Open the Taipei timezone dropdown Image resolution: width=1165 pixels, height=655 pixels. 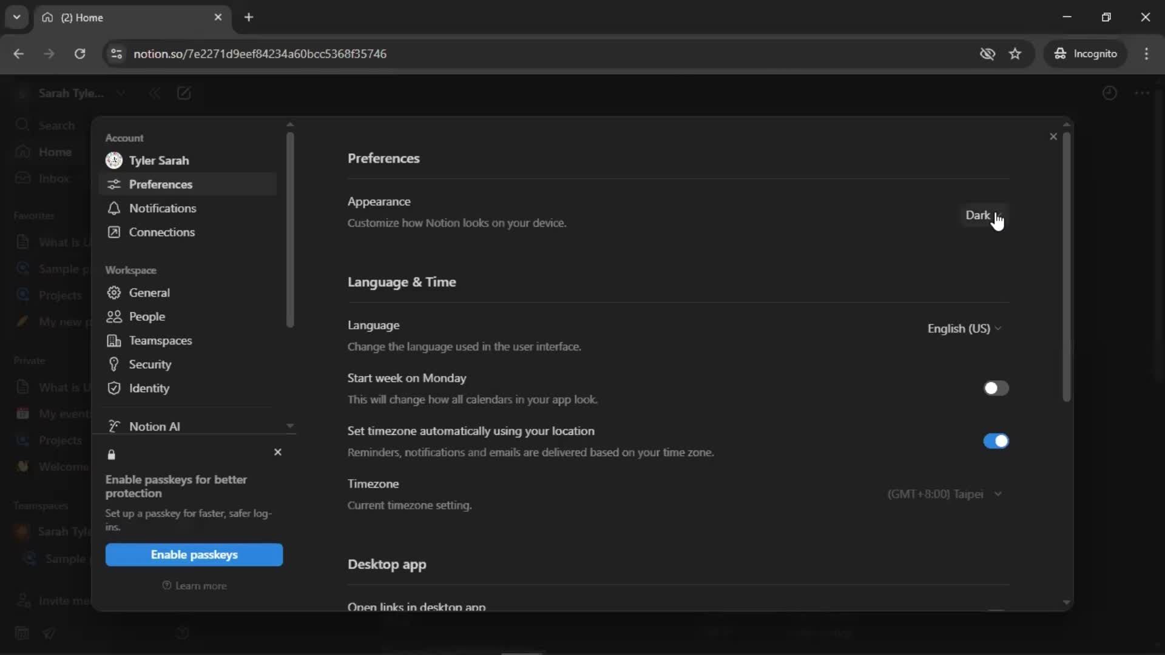coord(944,494)
